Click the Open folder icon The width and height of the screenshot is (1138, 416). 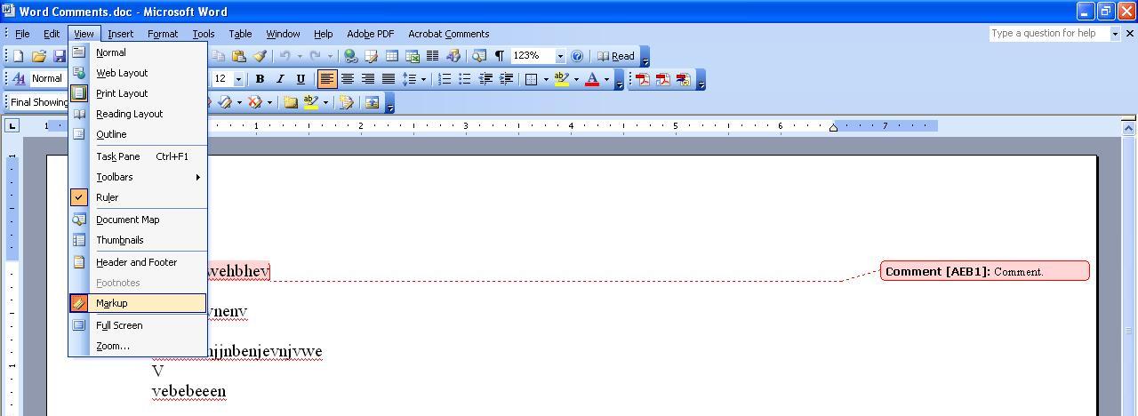pyautogui.click(x=38, y=56)
